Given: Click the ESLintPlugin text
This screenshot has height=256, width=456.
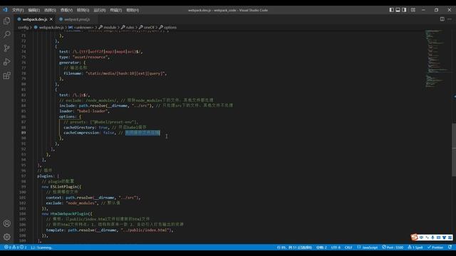Looking at the screenshot, I should (x=63, y=186).
